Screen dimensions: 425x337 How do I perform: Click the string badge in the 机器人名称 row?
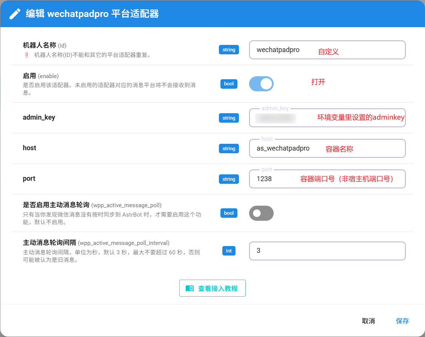click(x=229, y=49)
